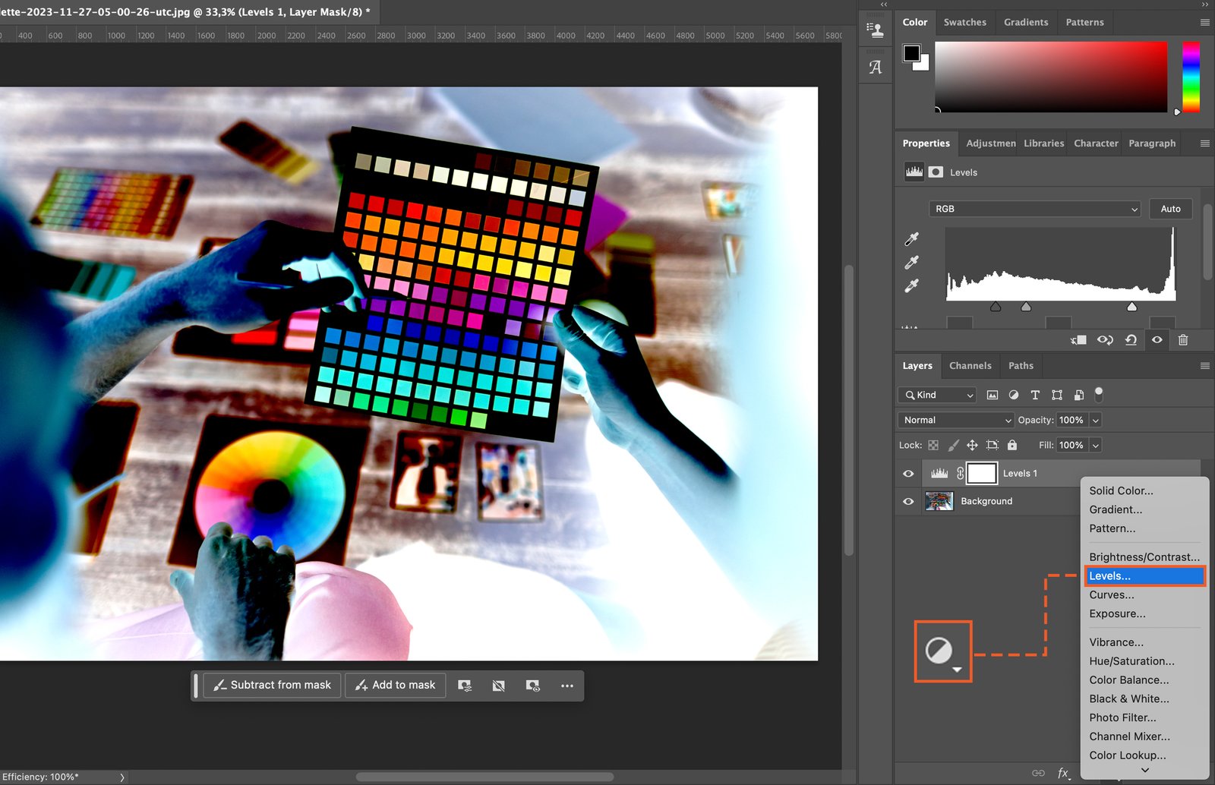Clip the adjustment to the layer below

(1078, 340)
